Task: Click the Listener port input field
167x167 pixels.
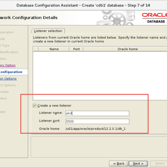Action: coord(98,121)
